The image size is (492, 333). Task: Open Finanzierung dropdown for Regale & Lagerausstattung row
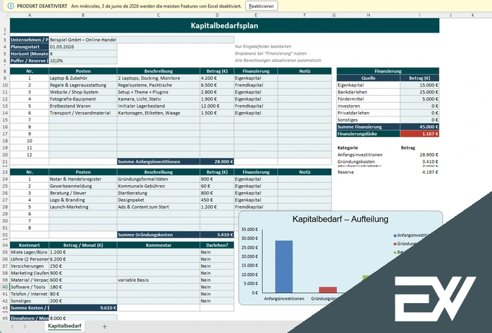pyautogui.click(x=256, y=85)
